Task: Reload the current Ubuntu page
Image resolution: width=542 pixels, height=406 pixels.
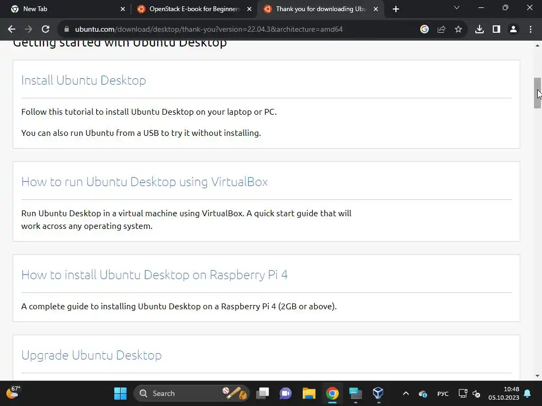Action: point(46,30)
